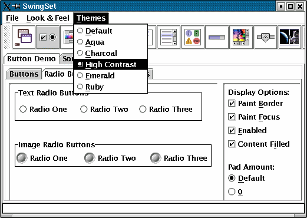Viewport: 307px width, 218px height.
Task: Open the Internal Frames demo icon
Action: (24, 37)
